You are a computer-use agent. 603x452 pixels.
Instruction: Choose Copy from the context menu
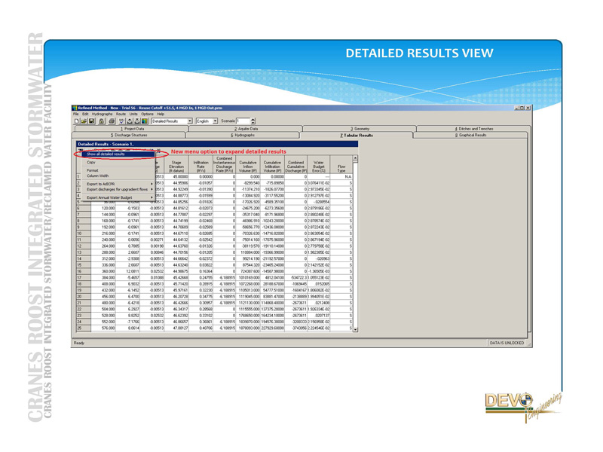[91, 162]
